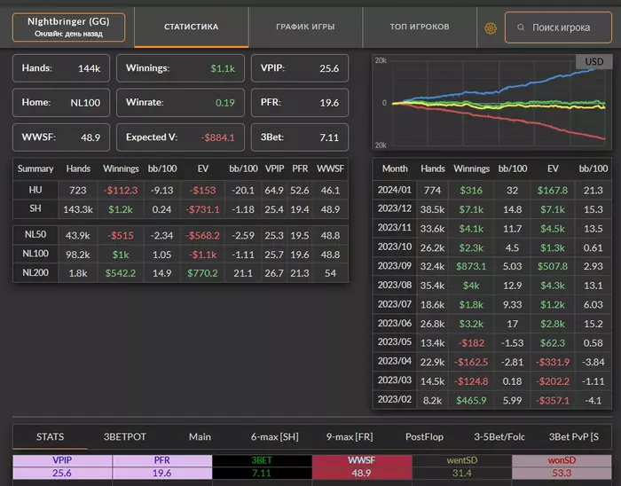Select the NL200 stakes row

point(181,273)
